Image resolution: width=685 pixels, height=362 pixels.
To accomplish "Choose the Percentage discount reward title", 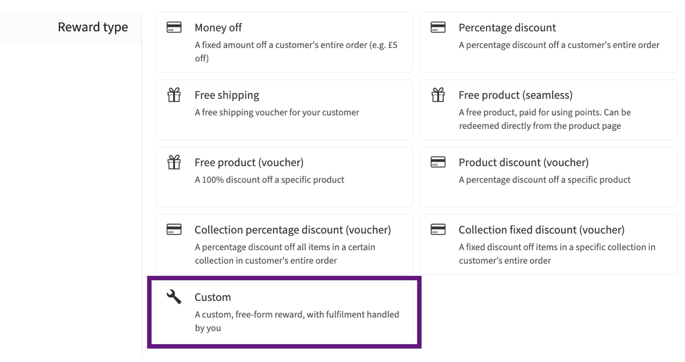I will 507,27.
